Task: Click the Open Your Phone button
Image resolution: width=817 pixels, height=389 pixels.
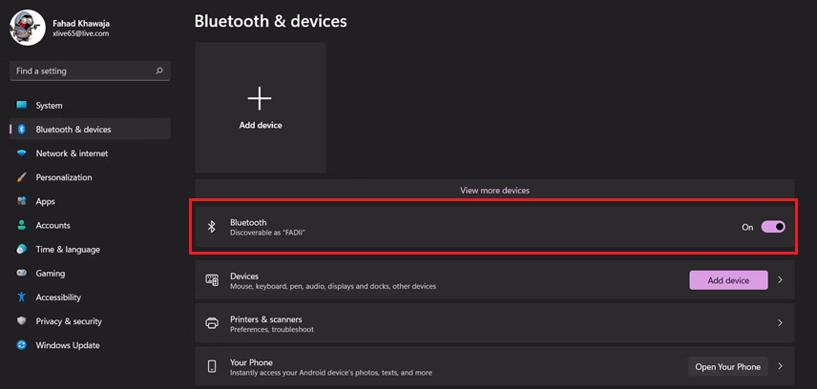Action: (x=728, y=367)
